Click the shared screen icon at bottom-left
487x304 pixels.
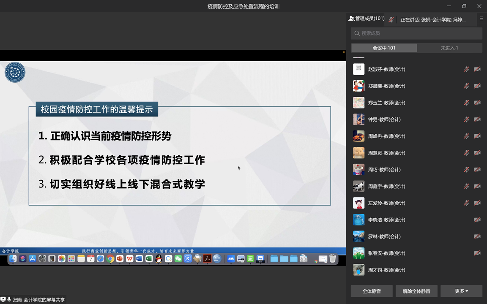(3, 300)
